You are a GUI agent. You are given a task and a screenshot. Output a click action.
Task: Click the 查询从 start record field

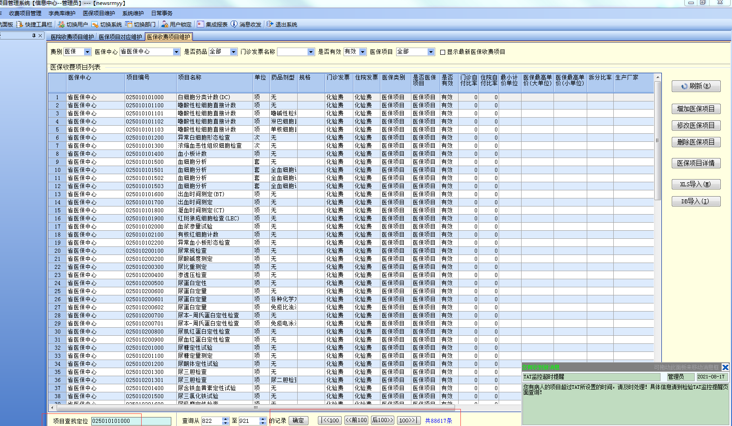[x=212, y=421]
